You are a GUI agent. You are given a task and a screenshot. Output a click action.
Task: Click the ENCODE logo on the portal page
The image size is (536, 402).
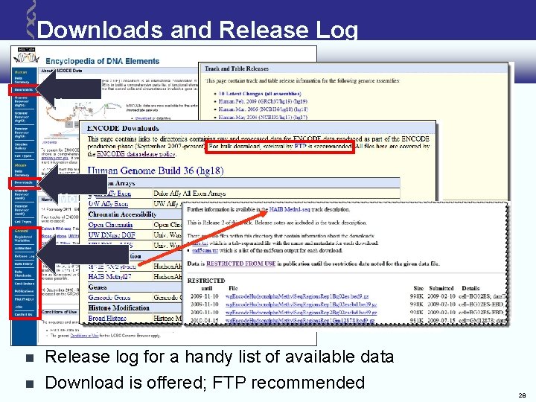tap(26, 56)
